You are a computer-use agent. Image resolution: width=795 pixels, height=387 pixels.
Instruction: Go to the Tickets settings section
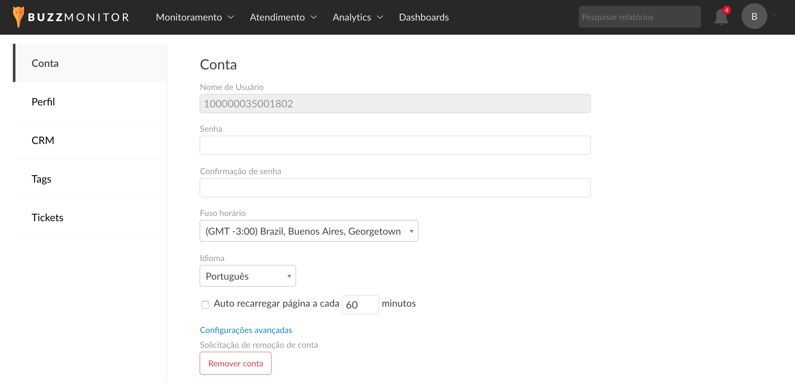pyautogui.click(x=47, y=218)
